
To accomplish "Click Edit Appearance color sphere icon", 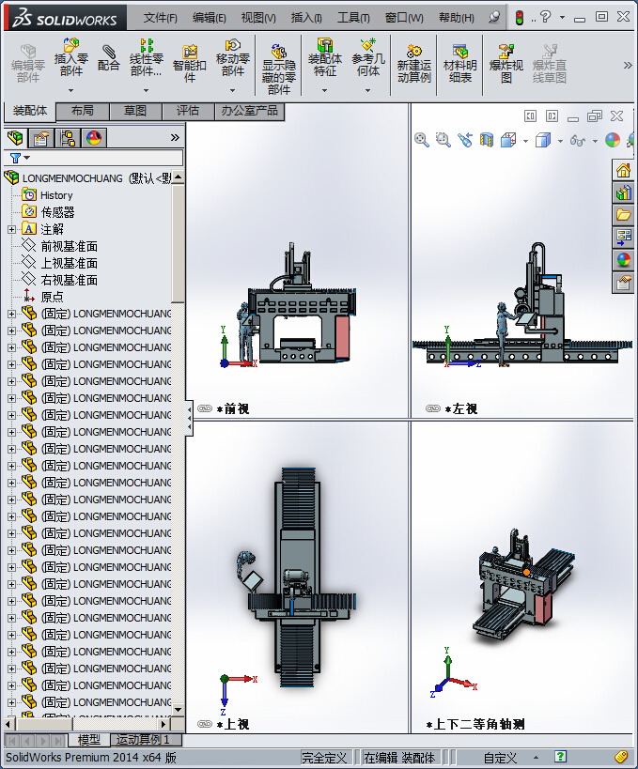I will (x=613, y=140).
